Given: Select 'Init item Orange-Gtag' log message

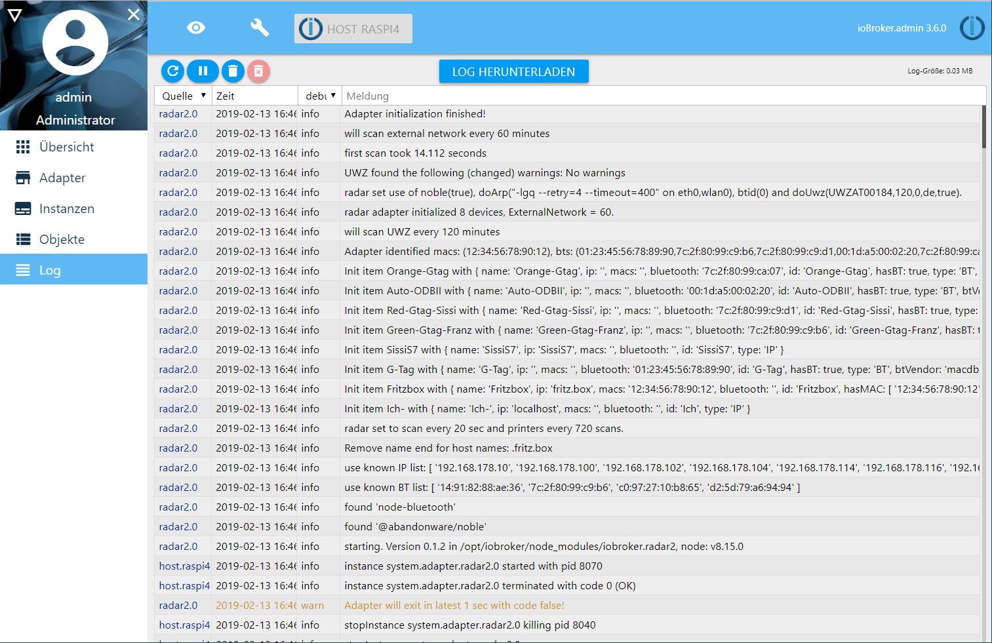Looking at the screenshot, I should click(x=662, y=271).
